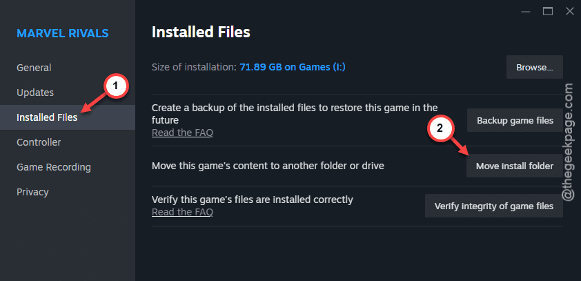Click Backup game files button
This screenshot has height=281, width=581.
[x=515, y=121]
